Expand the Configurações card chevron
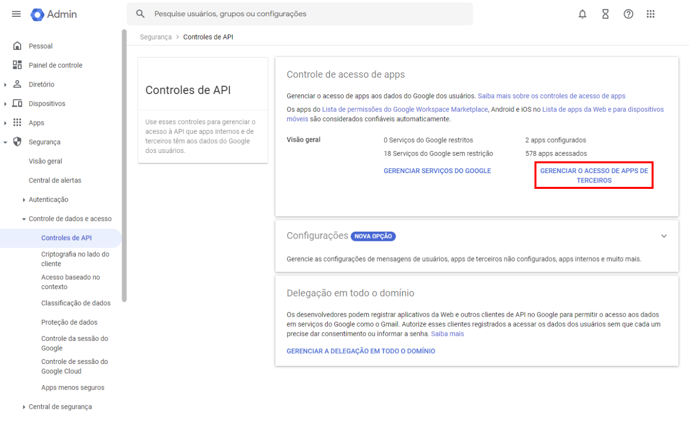This screenshot has width=689, height=422. [664, 236]
